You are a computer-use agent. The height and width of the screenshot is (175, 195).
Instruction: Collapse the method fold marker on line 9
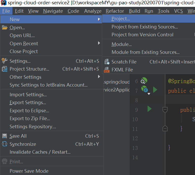pyautogui.click(x=165, y=110)
